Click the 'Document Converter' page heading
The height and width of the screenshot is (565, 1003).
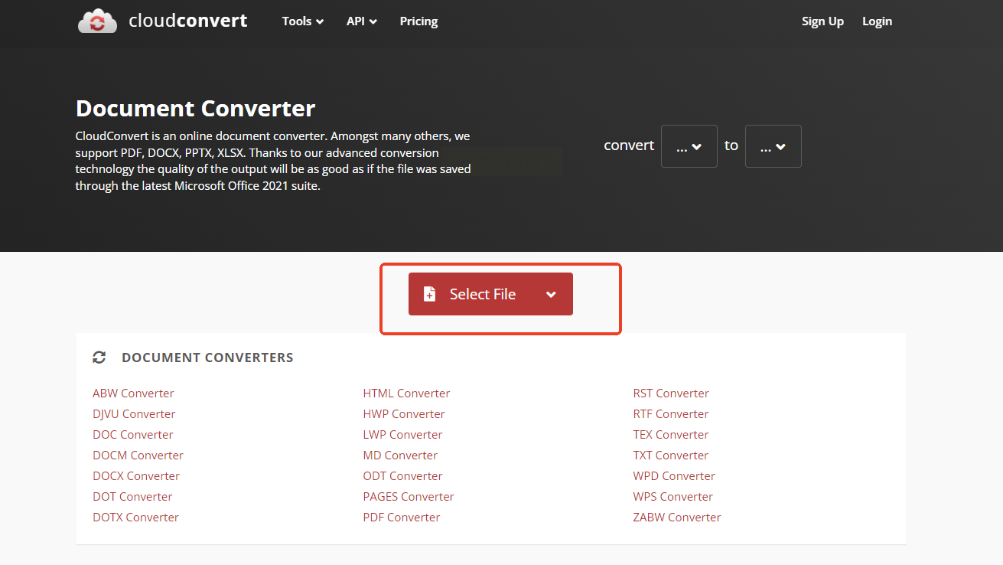195,109
